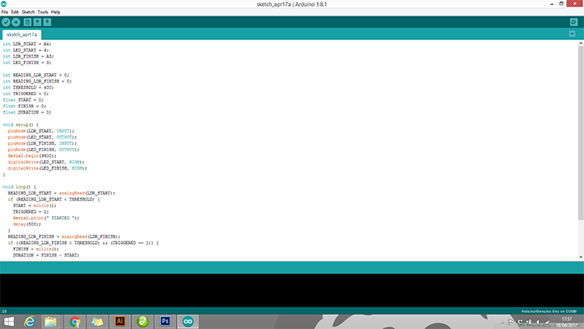The image size is (584, 329).
Task: Click the 'Arduino/Genuino Uno on COM9' status text
Action: pos(549,311)
